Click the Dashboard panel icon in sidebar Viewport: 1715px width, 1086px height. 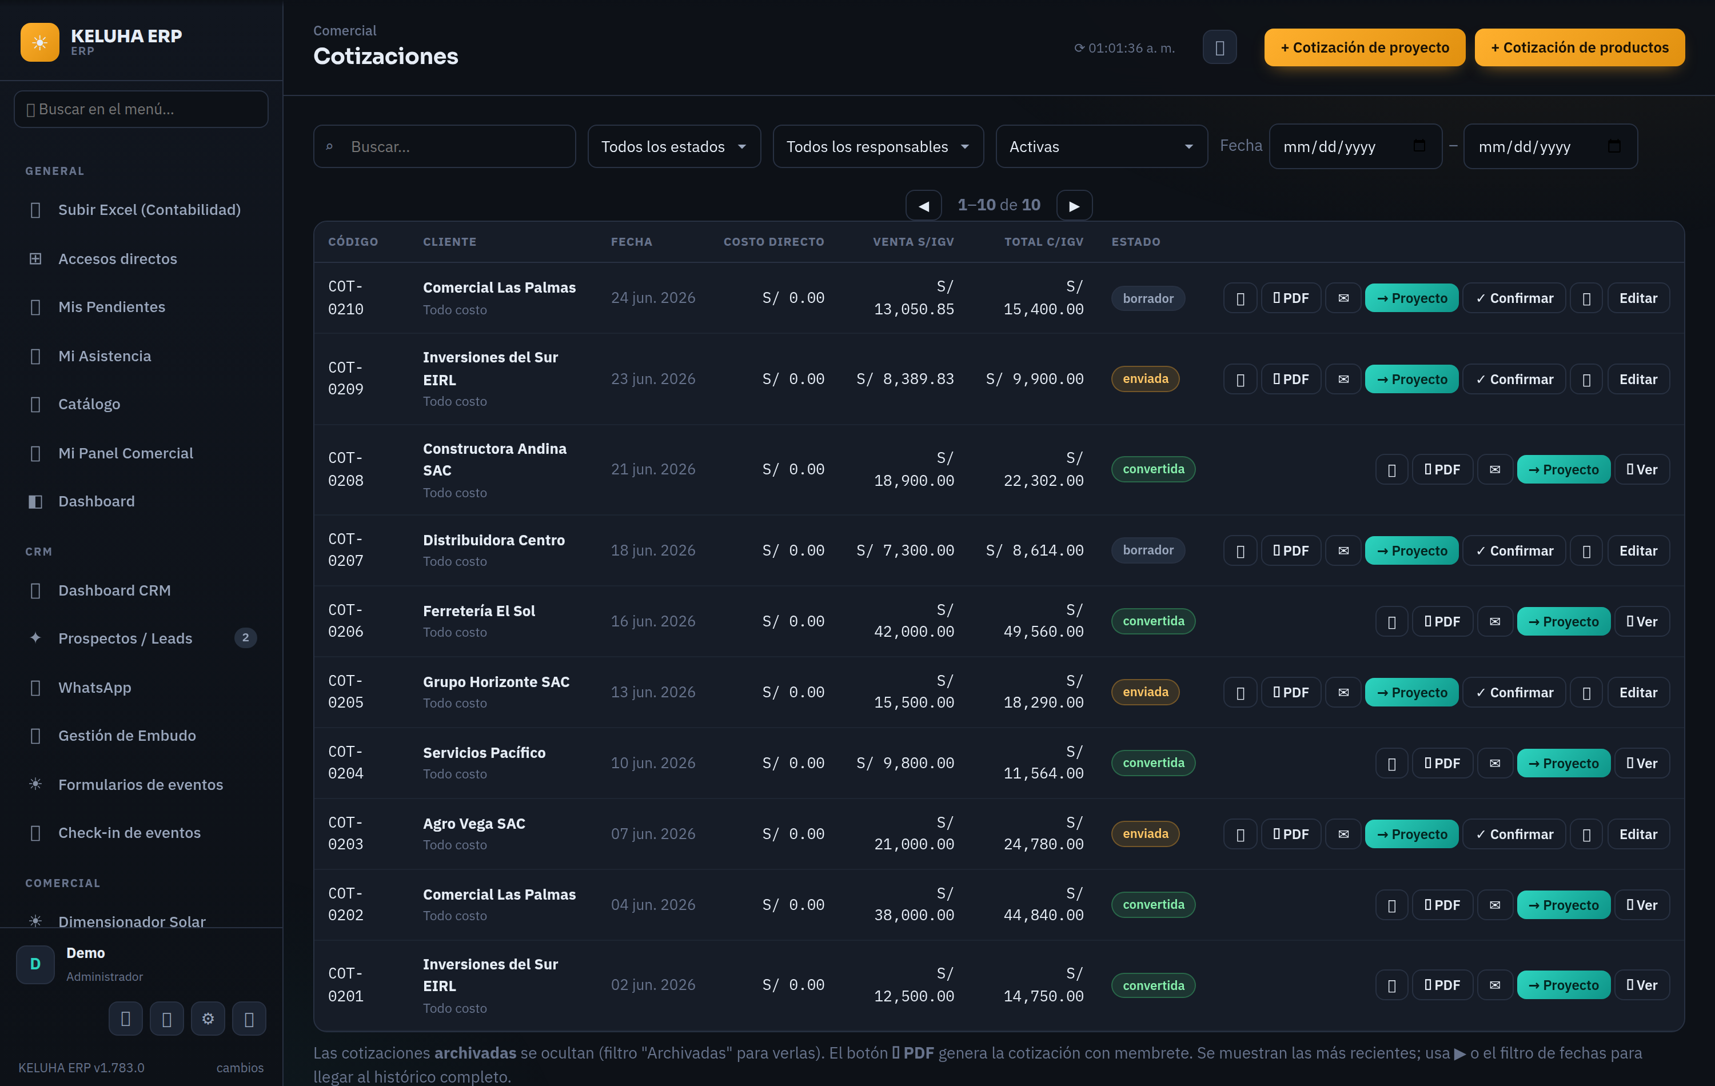(x=35, y=501)
